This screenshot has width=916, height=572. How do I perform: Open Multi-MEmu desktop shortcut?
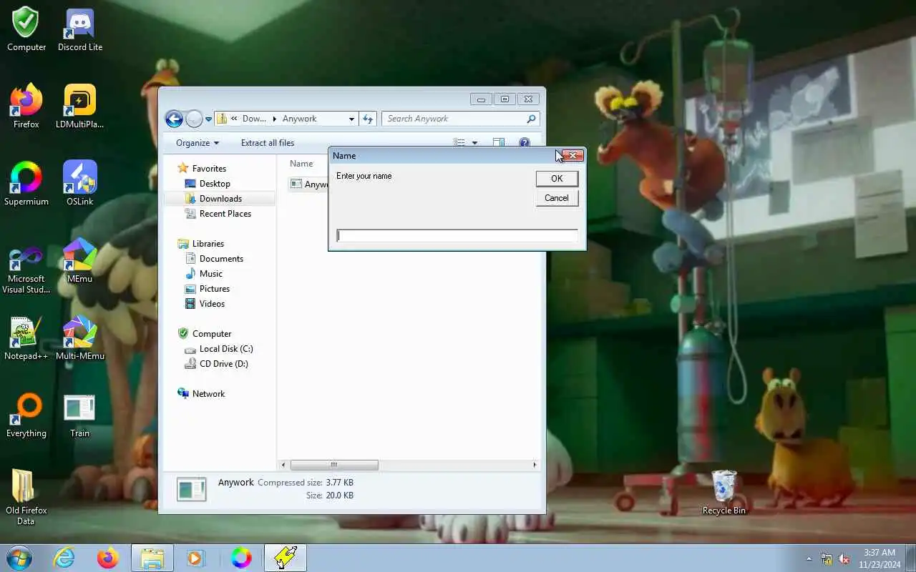(79, 338)
